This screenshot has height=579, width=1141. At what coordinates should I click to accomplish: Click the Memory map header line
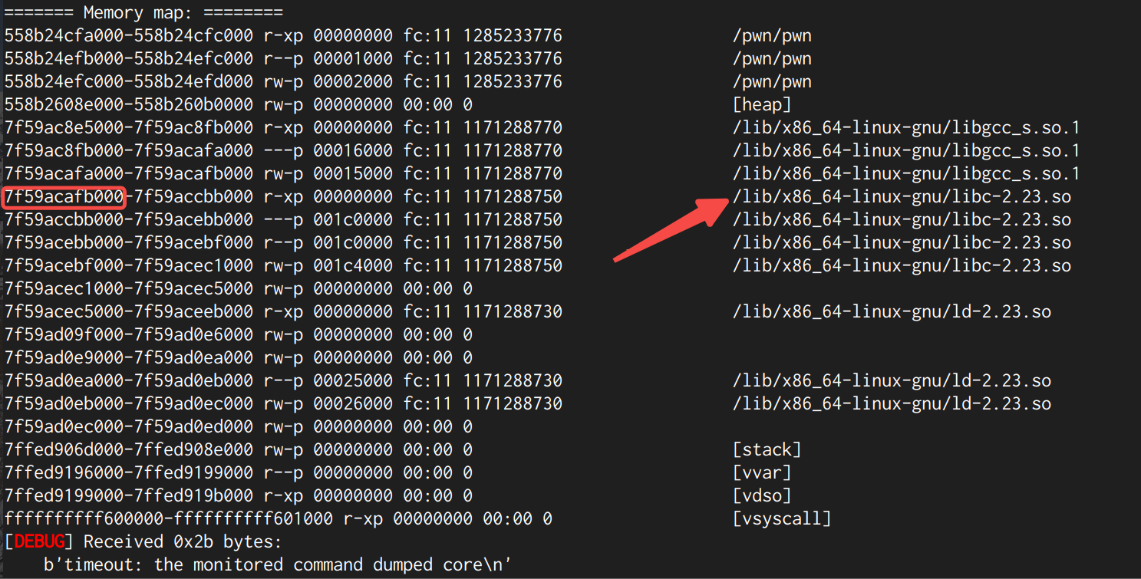[x=143, y=12]
